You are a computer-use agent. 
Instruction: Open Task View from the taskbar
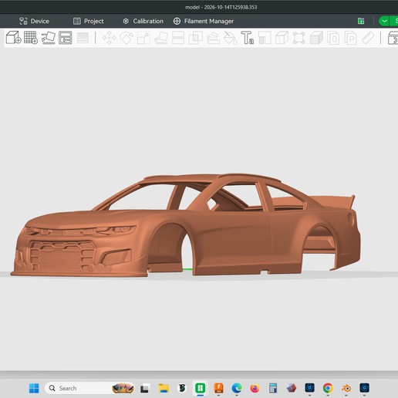tap(144, 388)
